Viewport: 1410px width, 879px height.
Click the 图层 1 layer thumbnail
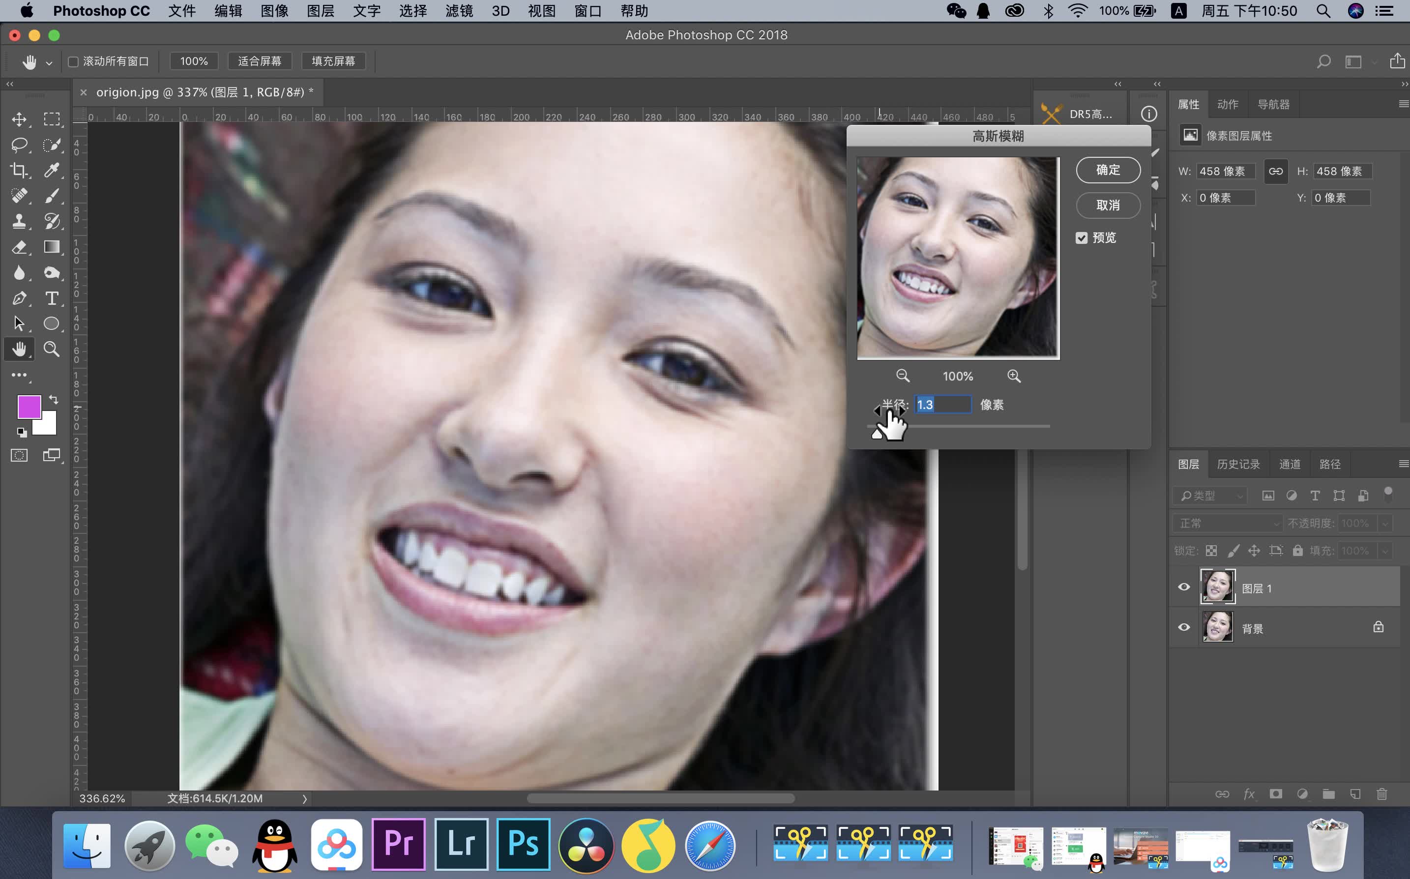click(1217, 586)
